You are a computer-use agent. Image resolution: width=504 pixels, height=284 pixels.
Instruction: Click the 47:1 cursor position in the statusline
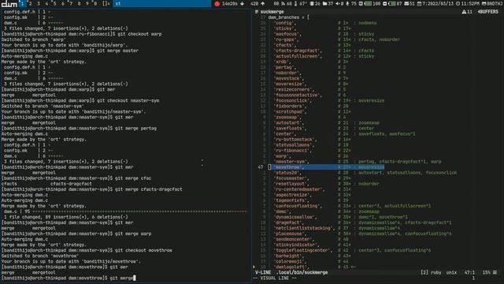[x=469, y=273]
